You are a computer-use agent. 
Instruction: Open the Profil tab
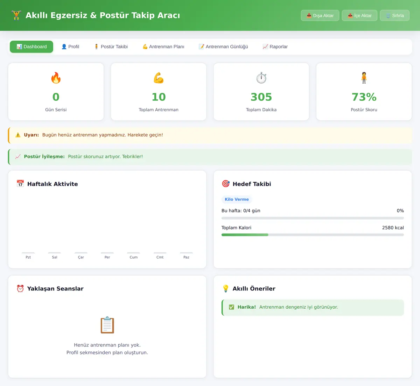tap(70, 47)
